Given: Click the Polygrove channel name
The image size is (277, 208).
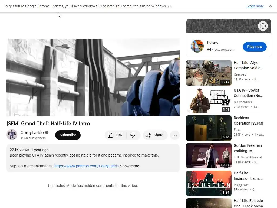Looking at the screenshot, I should 240,185.
